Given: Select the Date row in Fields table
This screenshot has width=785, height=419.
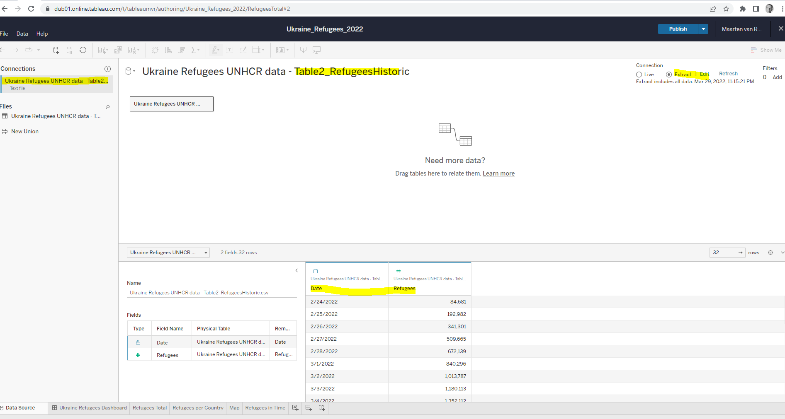Looking at the screenshot, I should coord(212,342).
